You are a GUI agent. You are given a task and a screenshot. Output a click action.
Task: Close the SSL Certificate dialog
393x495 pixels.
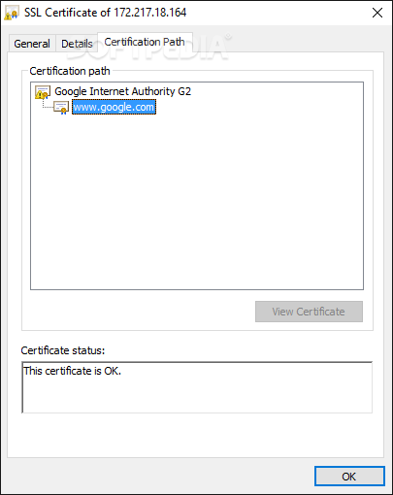[377, 13]
